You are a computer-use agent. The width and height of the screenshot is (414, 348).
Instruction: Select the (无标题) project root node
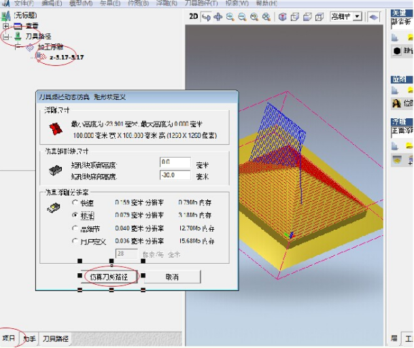[x=25, y=15]
